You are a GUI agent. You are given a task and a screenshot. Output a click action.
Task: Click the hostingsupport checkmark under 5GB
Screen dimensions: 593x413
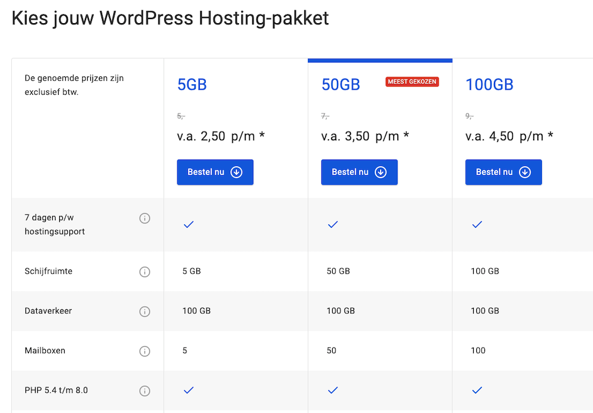[x=189, y=225]
